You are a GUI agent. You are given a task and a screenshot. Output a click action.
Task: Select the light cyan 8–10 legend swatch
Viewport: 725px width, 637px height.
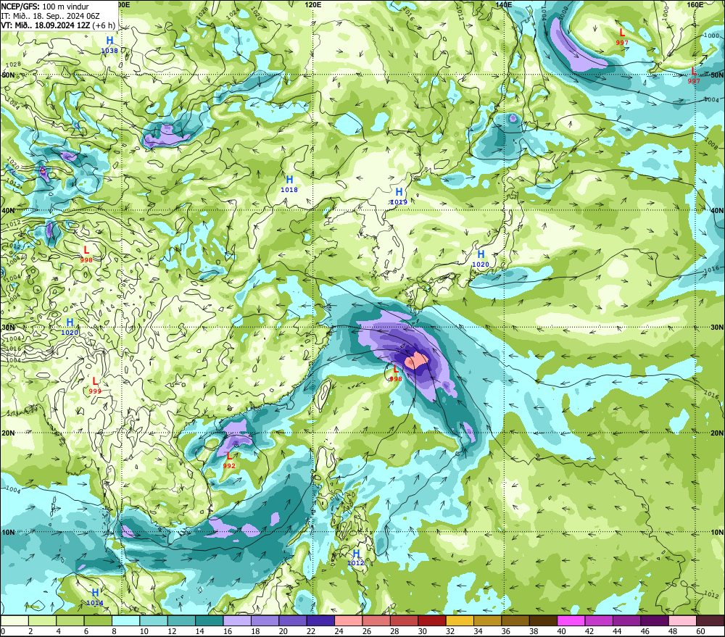tap(125, 621)
